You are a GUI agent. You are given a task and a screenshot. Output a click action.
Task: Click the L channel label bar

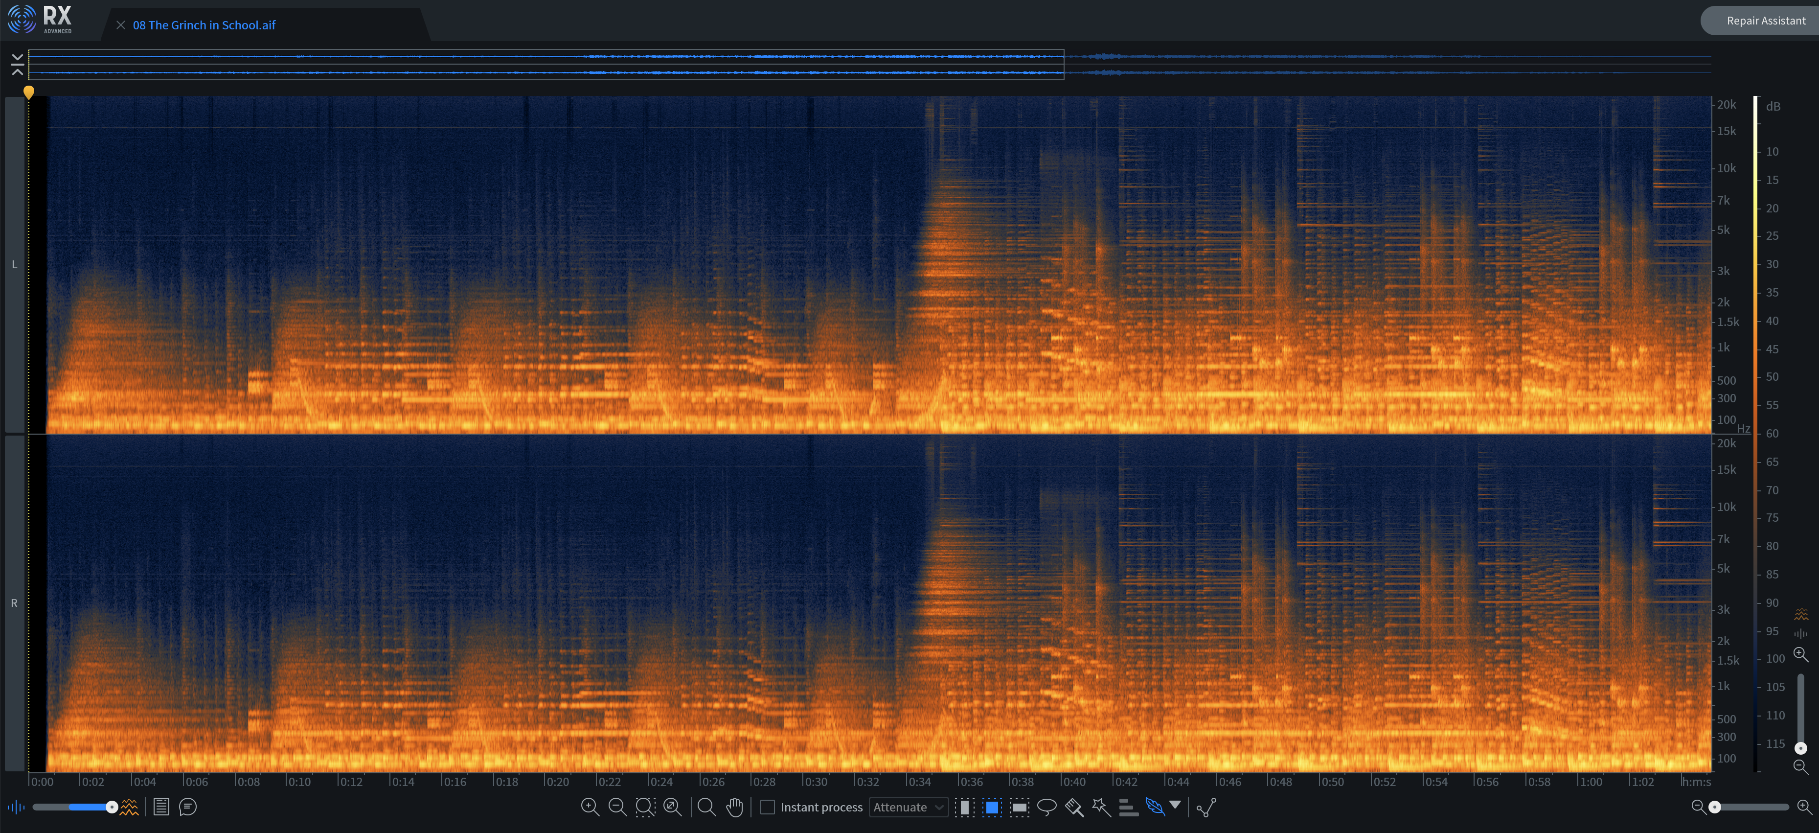click(x=14, y=264)
